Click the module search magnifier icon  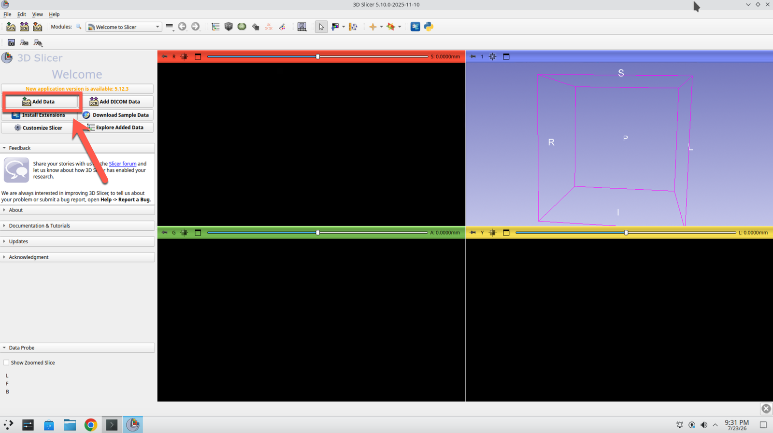click(x=79, y=27)
